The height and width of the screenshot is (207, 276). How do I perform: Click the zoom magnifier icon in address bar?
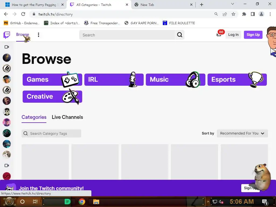coord(216,14)
